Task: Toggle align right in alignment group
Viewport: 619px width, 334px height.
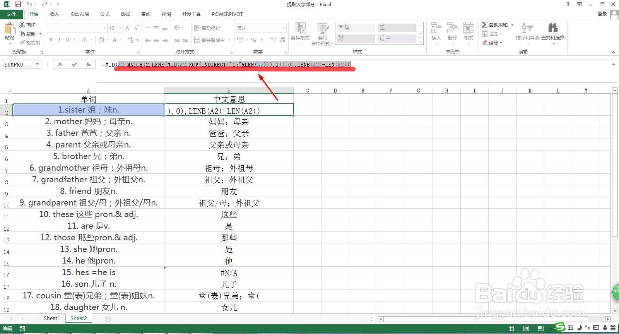Action: point(165,40)
